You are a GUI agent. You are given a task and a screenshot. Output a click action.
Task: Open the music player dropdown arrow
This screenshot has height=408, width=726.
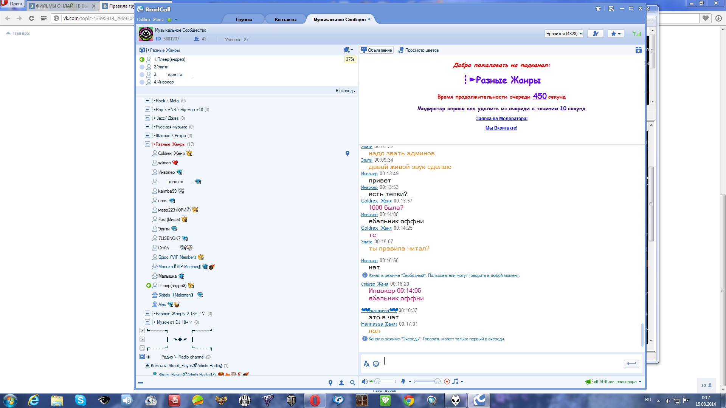click(462, 382)
